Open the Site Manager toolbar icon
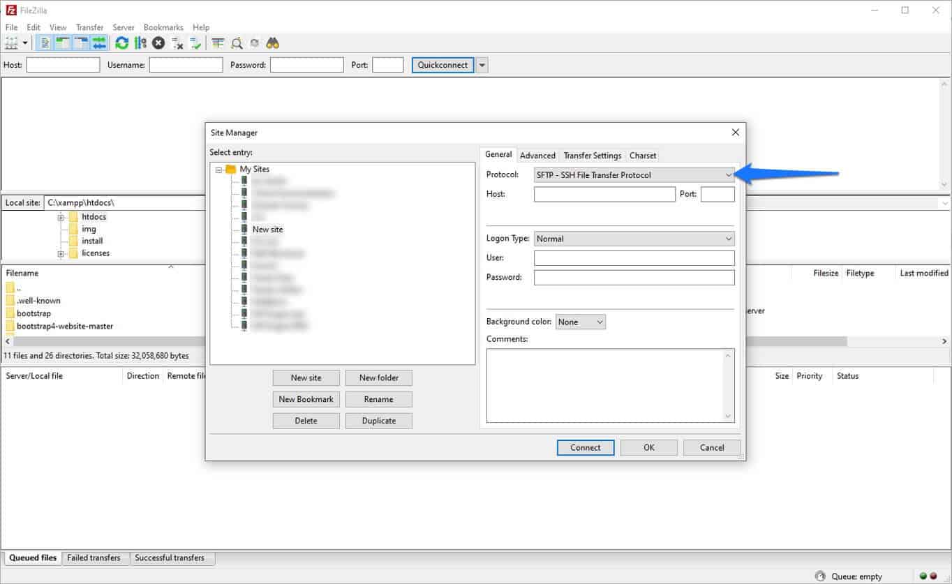Viewport: 952px width, 584px height. click(x=11, y=43)
